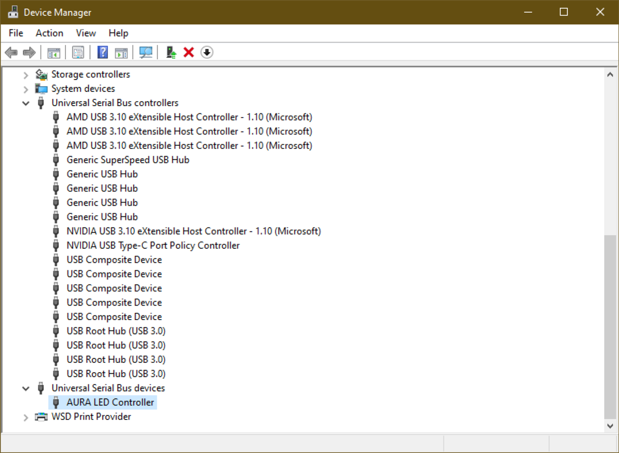
Task: Click the Show/Hide Action Pane icon
Action: 121,52
